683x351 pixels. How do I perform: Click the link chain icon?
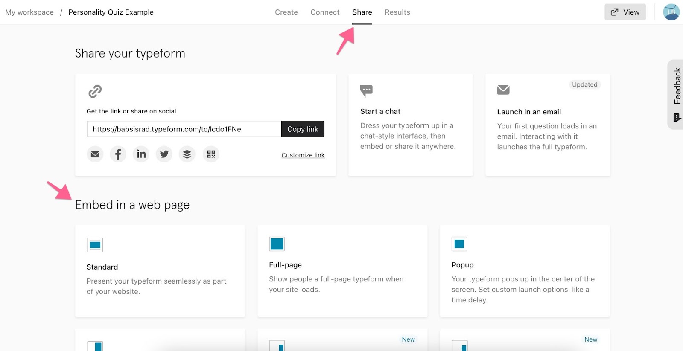[x=95, y=91]
